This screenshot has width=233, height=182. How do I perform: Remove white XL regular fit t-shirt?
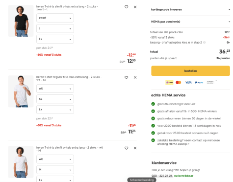coord(135,77)
